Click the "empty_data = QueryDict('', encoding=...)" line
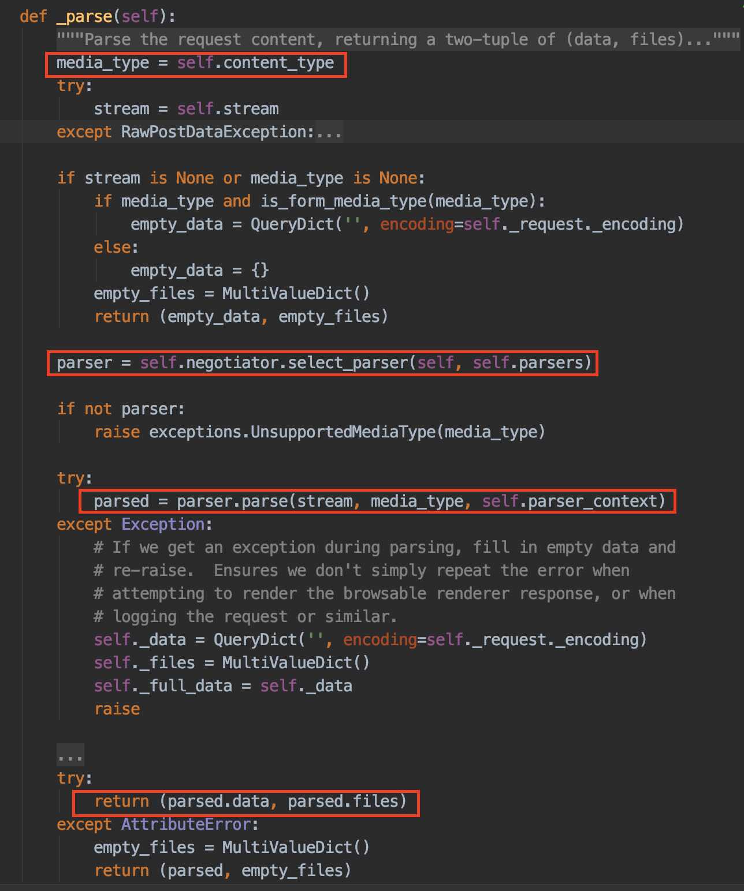 click(407, 224)
